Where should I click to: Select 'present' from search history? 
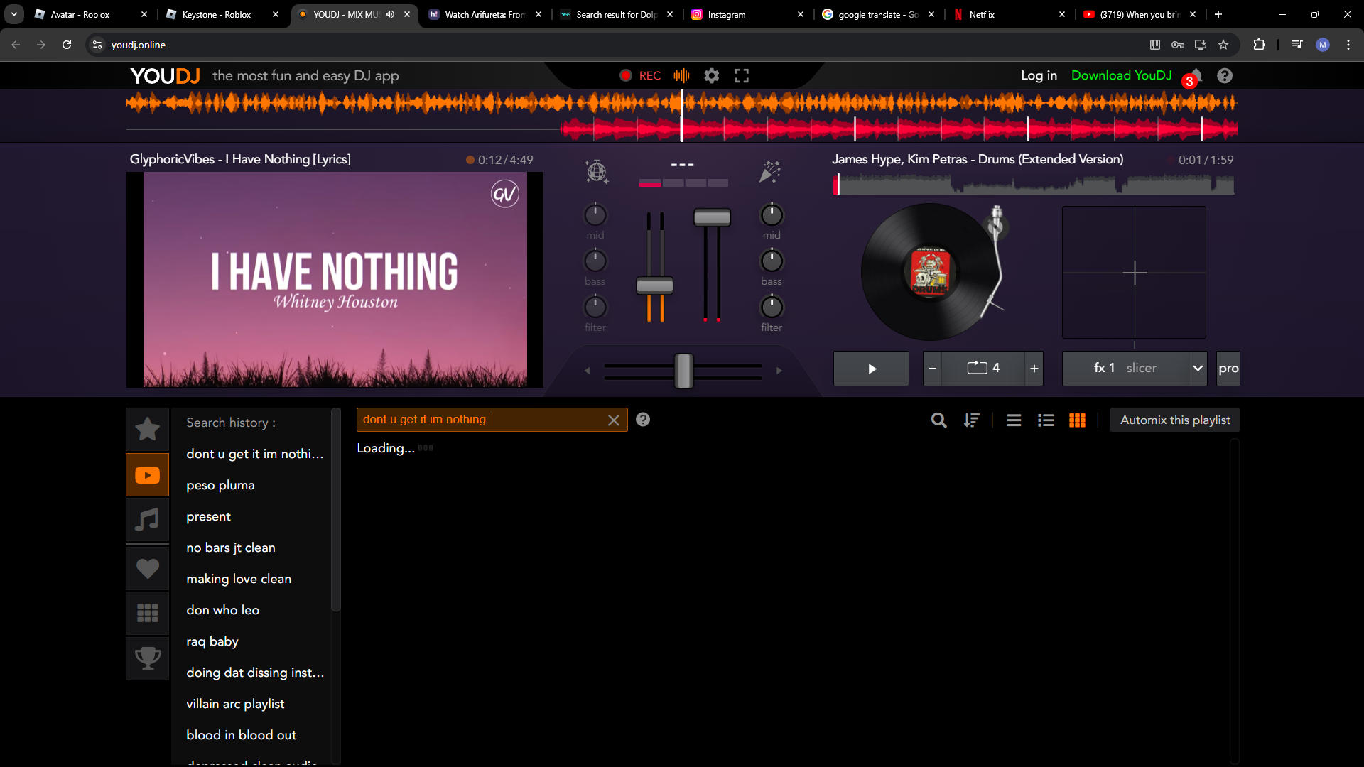coord(208,516)
